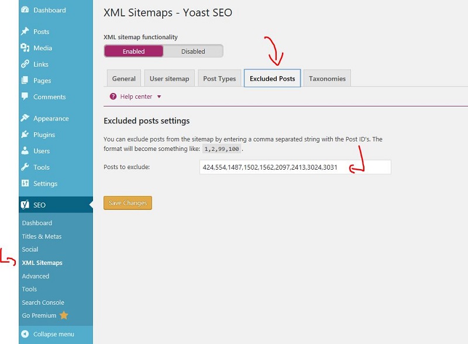Screen dimensions: 468x344
Task: Click the Go Premium link
Action: (39, 315)
